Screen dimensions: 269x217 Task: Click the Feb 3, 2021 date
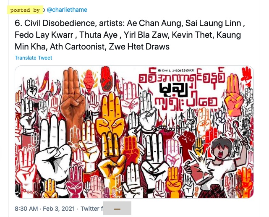[x=59, y=209]
